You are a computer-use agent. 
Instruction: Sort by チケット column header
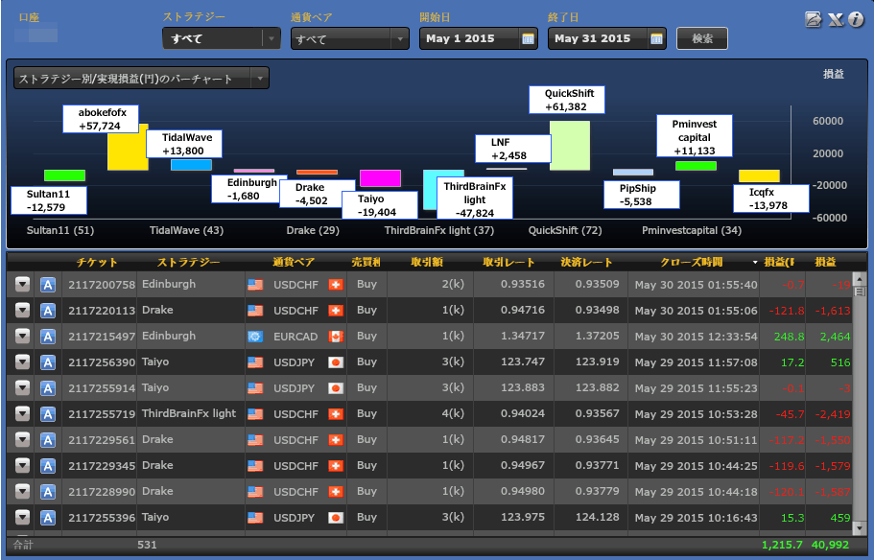pyautogui.click(x=97, y=262)
